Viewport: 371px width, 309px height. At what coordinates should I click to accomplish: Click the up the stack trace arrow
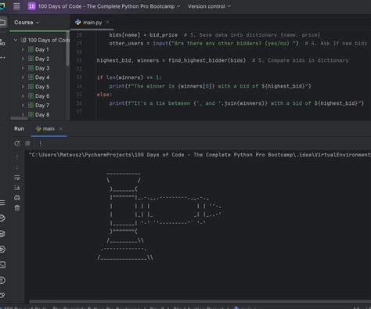point(17,157)
